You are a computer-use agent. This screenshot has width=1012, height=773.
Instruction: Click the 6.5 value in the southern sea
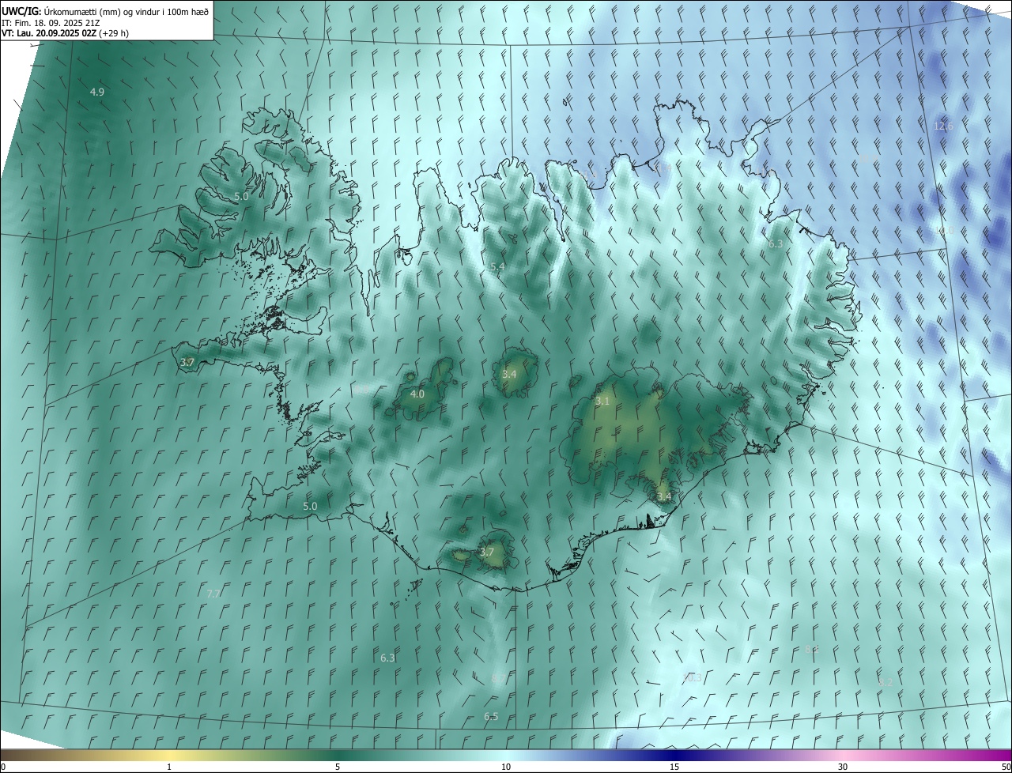[491, 717]
